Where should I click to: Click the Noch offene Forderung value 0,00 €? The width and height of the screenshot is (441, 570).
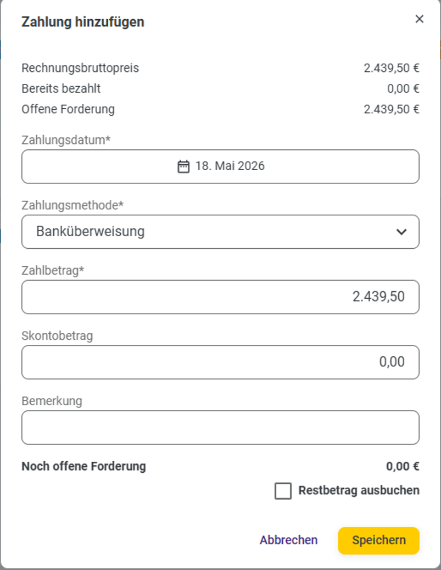click(x=403, y=466)
